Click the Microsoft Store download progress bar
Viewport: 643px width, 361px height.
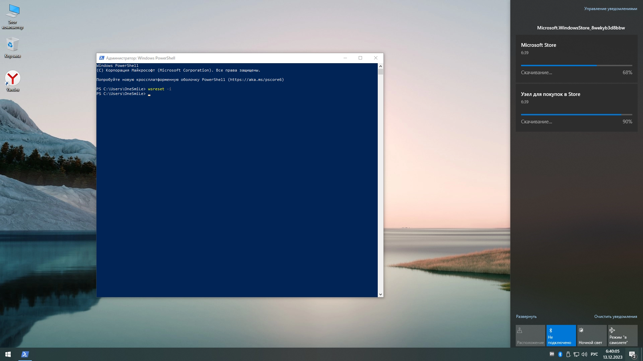pos(576,66)
